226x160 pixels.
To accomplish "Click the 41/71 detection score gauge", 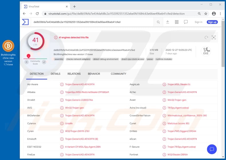I will pyautogui.click(x=35, y=41).
